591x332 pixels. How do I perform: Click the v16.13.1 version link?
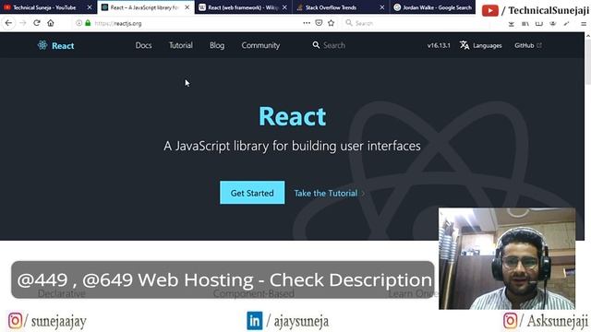click(x=439, y=45)
